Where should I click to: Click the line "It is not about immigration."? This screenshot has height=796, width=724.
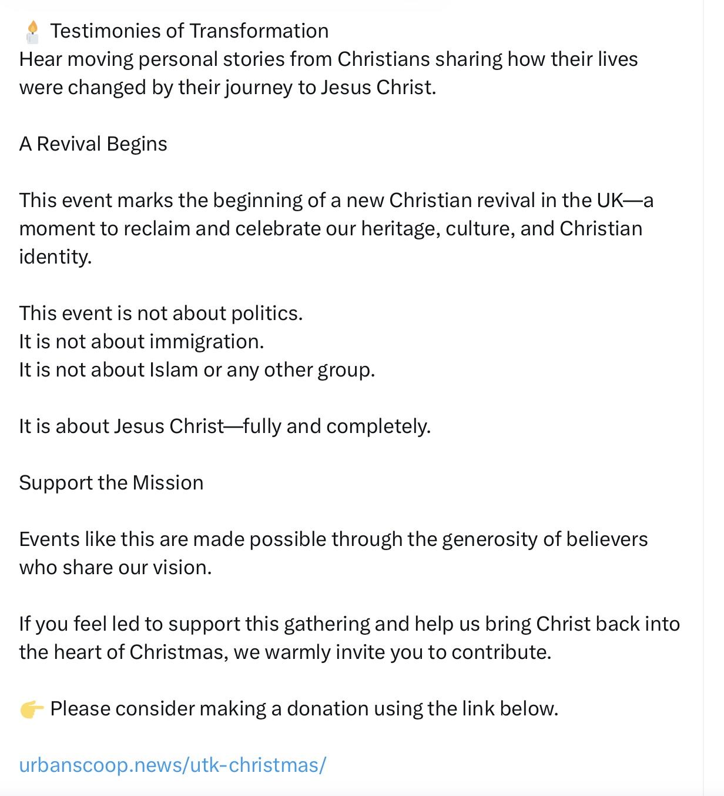click(x=141, y=341)
